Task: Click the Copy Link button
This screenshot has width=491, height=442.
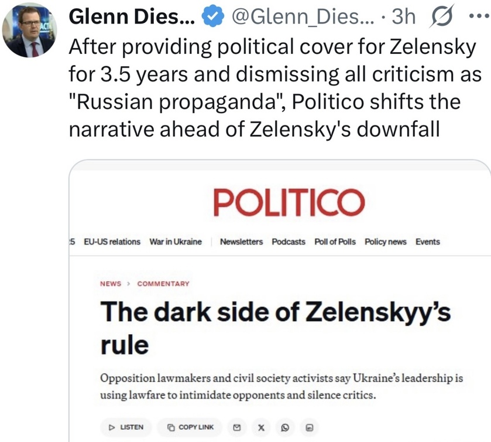Action: [x=190, y=427]
